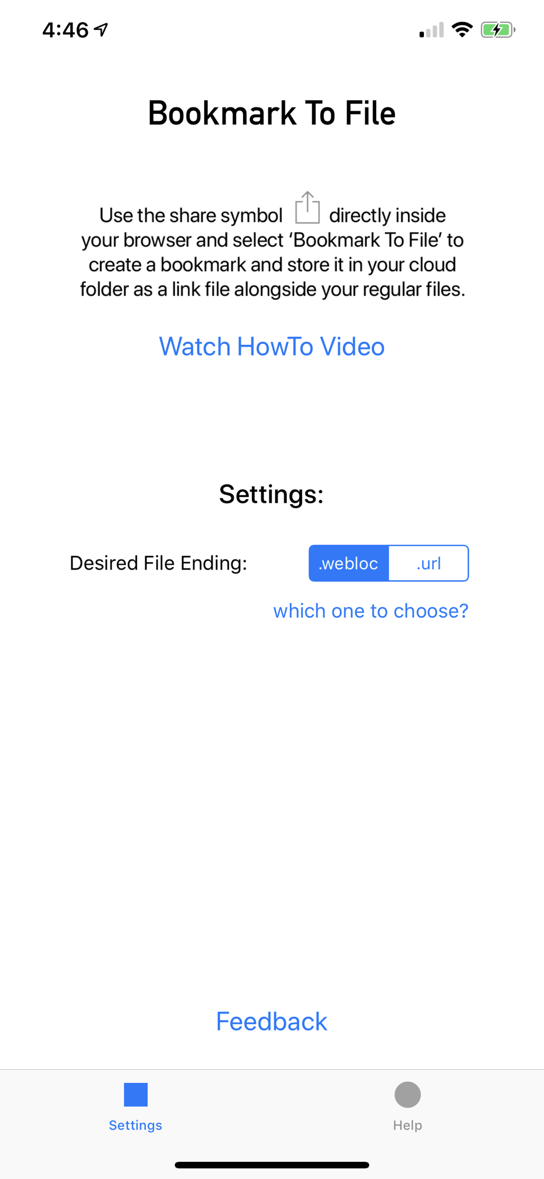The height and width of the screenshot is (1179, 544).
Task: Tap the home indicator bar at bottom
Action: tap(272, 1165)
